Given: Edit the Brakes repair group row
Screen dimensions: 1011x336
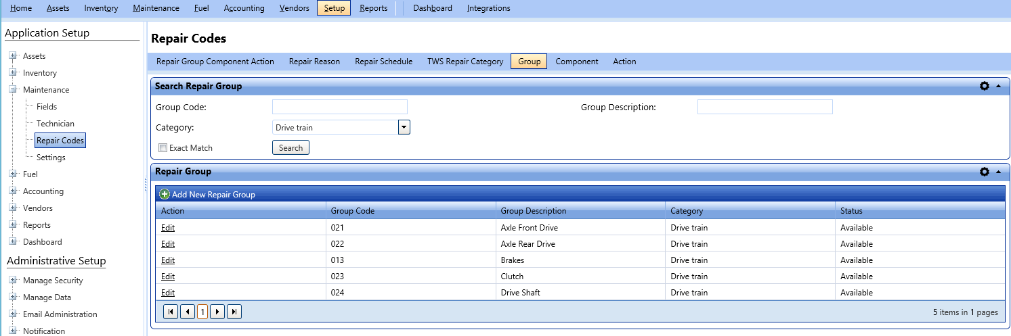Looking at the screenshot, I should pyautogui.click(x=168, y=260).
